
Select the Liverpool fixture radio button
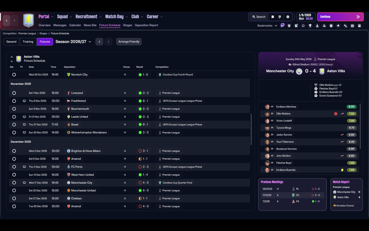(x=14, y=93)
